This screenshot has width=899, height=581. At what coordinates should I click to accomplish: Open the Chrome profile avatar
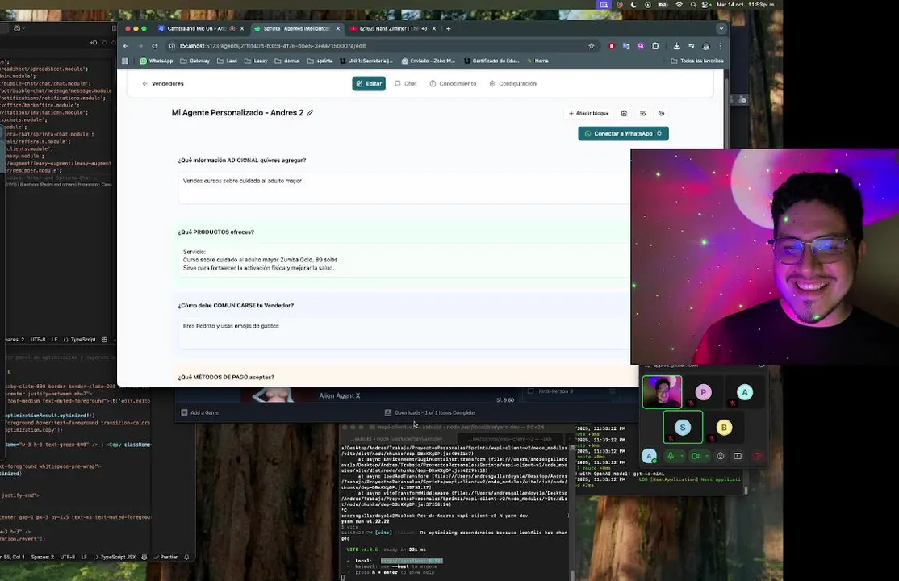pyautogui.click(x=706, y=46)
